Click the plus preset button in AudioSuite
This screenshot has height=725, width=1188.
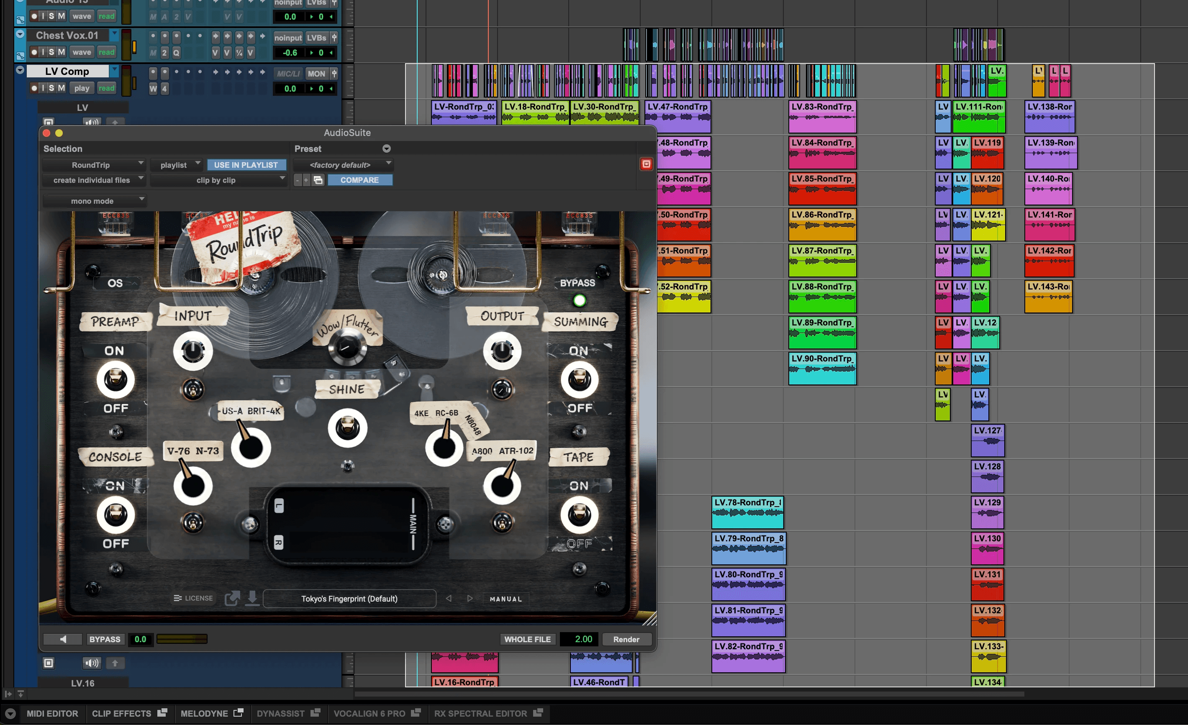(x=305, y=180)
